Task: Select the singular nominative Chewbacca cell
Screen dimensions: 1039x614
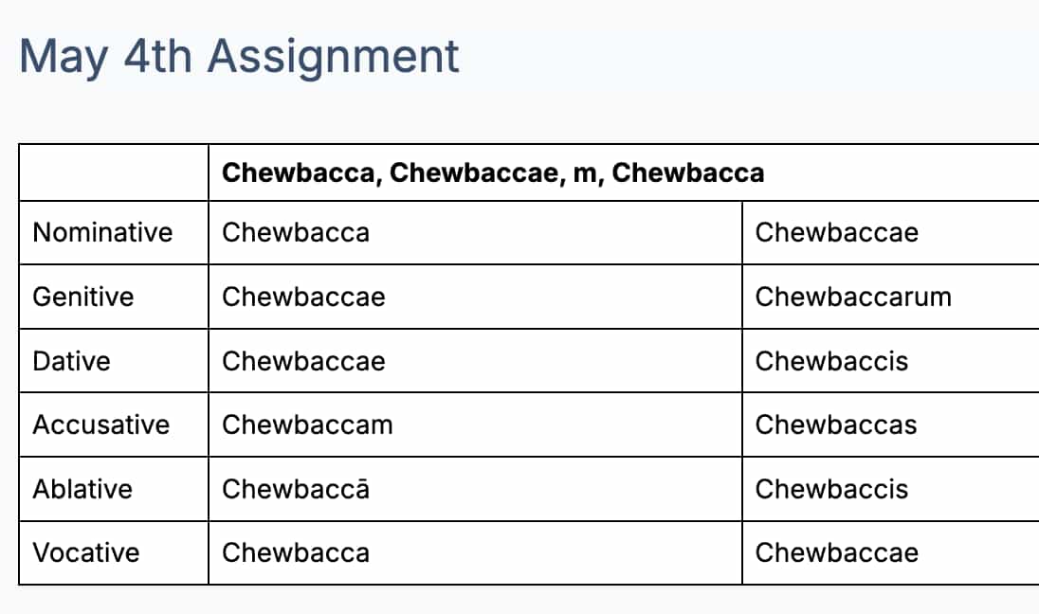Action: [x=475, y=232]
